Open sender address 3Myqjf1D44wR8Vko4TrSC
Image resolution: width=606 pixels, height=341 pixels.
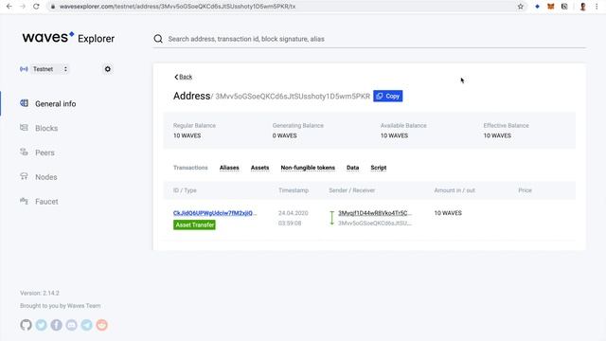(375, 213)
